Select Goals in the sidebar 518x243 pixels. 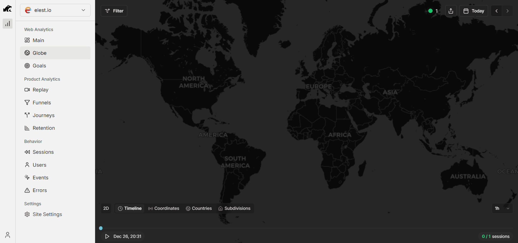tap(39, 66)
